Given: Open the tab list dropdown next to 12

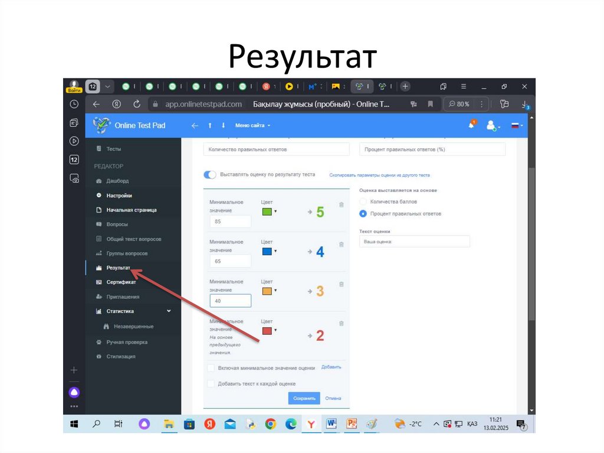Looking at the screenshot, I should click(x=108, y=87).
